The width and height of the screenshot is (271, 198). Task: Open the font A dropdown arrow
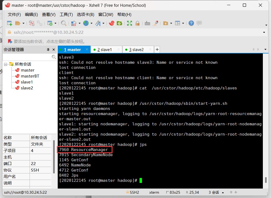pos(104,24)
